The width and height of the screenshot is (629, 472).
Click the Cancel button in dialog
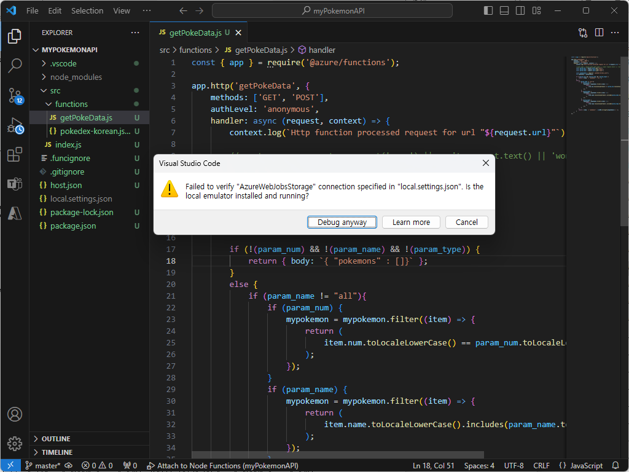[467, 222]
